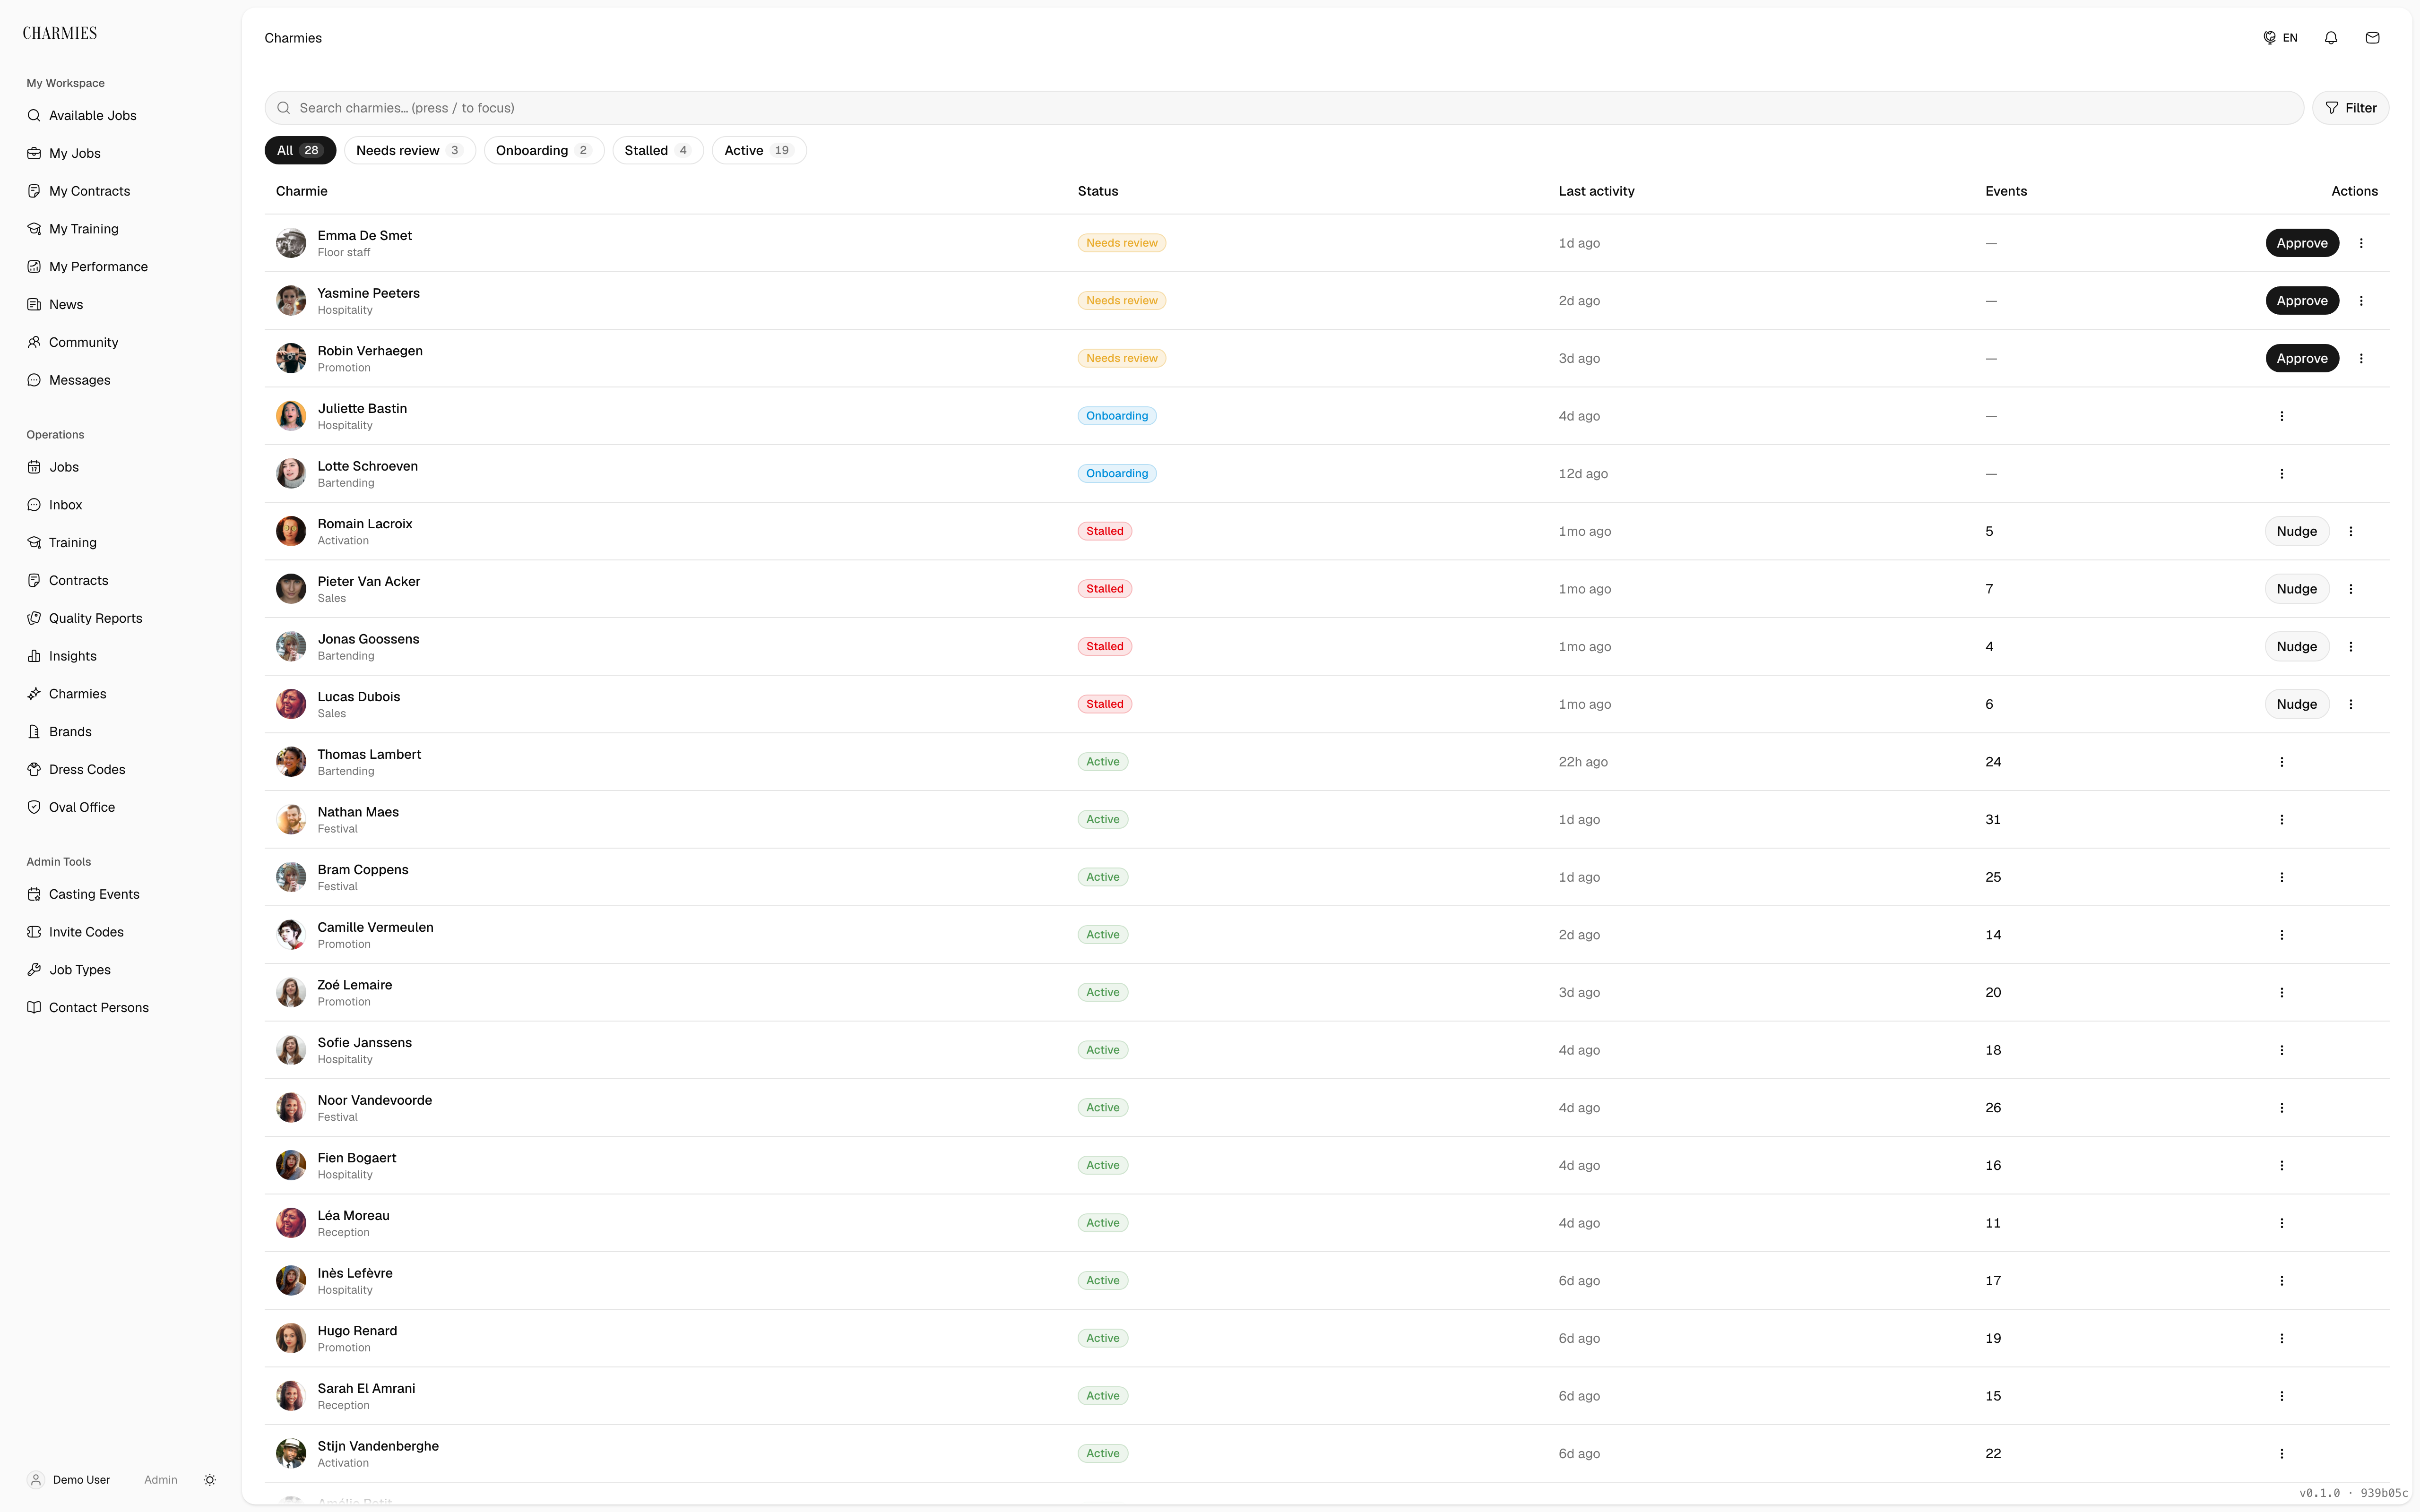
Task: Open Casting Events
Action: pyautogui.click(x=120, y=894)
